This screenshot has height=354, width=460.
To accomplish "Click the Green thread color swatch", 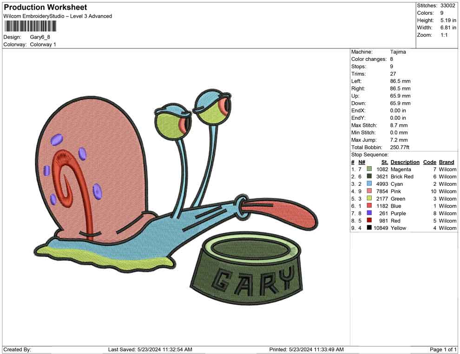I will click(x=369, y=198).
